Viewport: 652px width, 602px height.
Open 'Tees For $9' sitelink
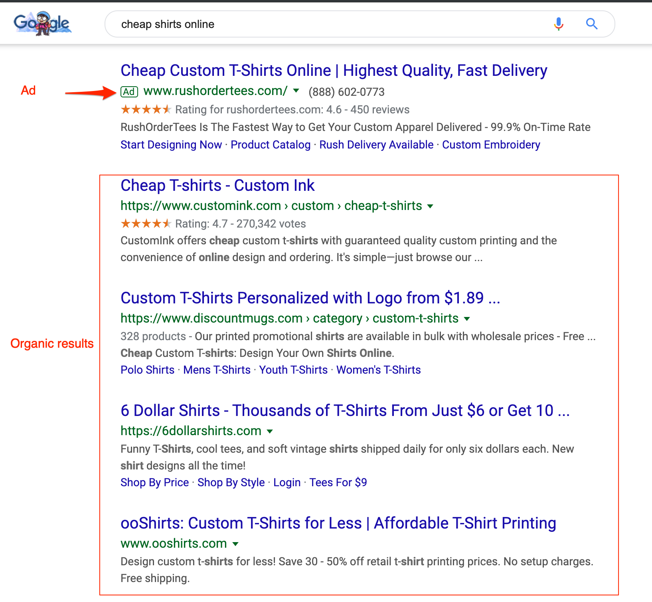coord(338,482)
